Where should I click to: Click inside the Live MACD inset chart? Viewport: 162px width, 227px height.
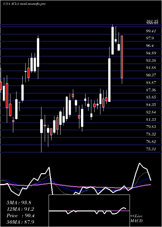(x=89, y=211)
